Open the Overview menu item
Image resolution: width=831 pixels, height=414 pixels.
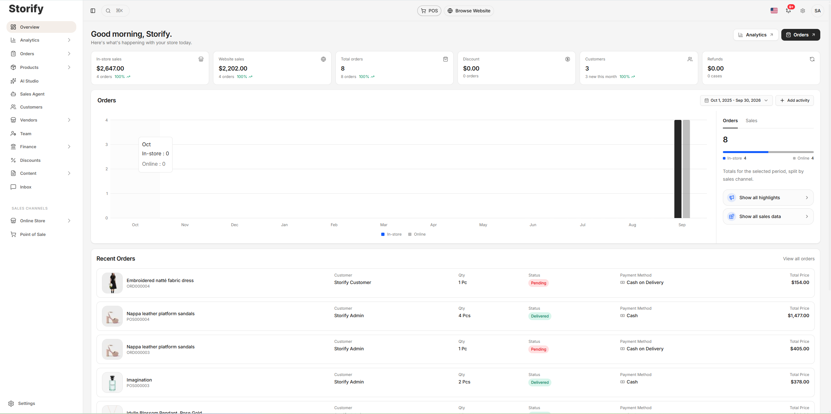41,27
